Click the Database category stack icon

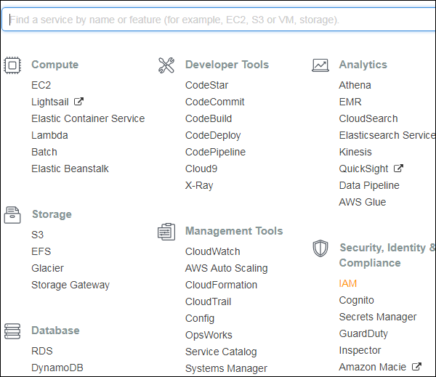(13, 331)
